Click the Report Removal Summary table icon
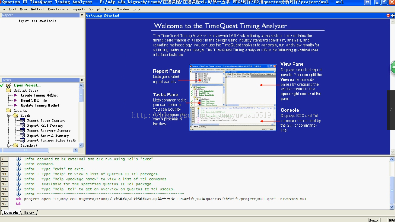This screenshot has height=222, width=395. tap(22, 136)
